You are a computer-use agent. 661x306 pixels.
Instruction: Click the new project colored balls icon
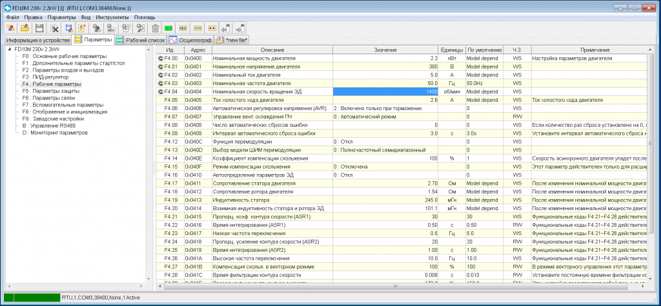pos(10,28)
